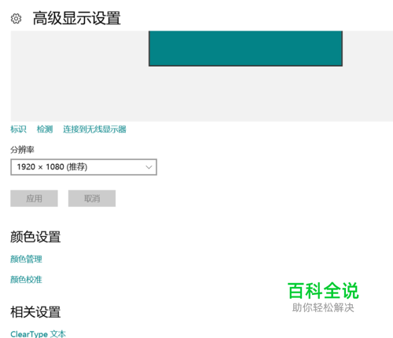
Task: Open the 颜色管理 link
Action: 26,259
